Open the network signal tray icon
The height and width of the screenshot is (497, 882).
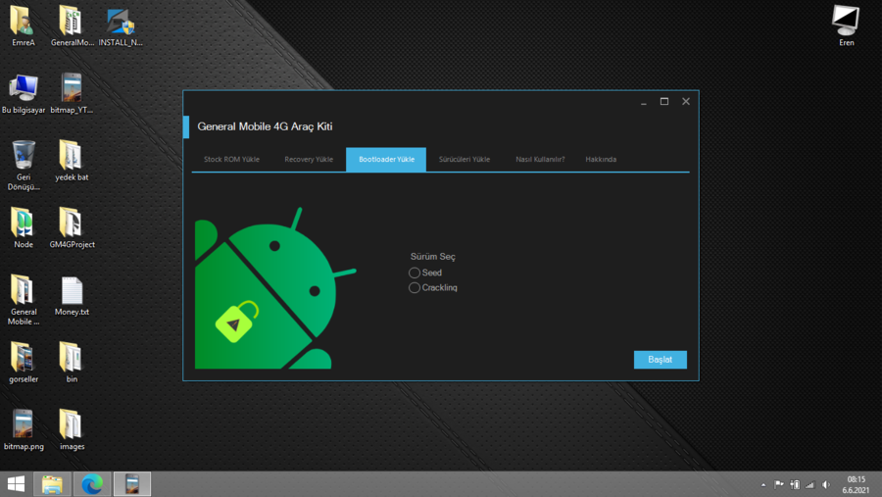[810, 484]
